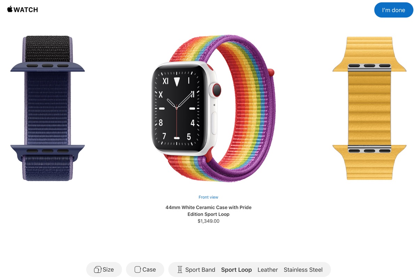Click the Case rounded-square icon
This screenshot has height=280, width=418.
138,270
